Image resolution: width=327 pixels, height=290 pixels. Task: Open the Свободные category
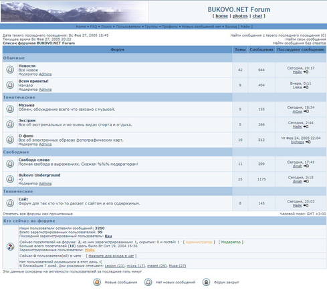(x=16, y=152)
